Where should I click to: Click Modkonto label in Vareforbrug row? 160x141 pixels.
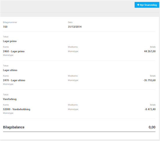[x=73, y=105]
